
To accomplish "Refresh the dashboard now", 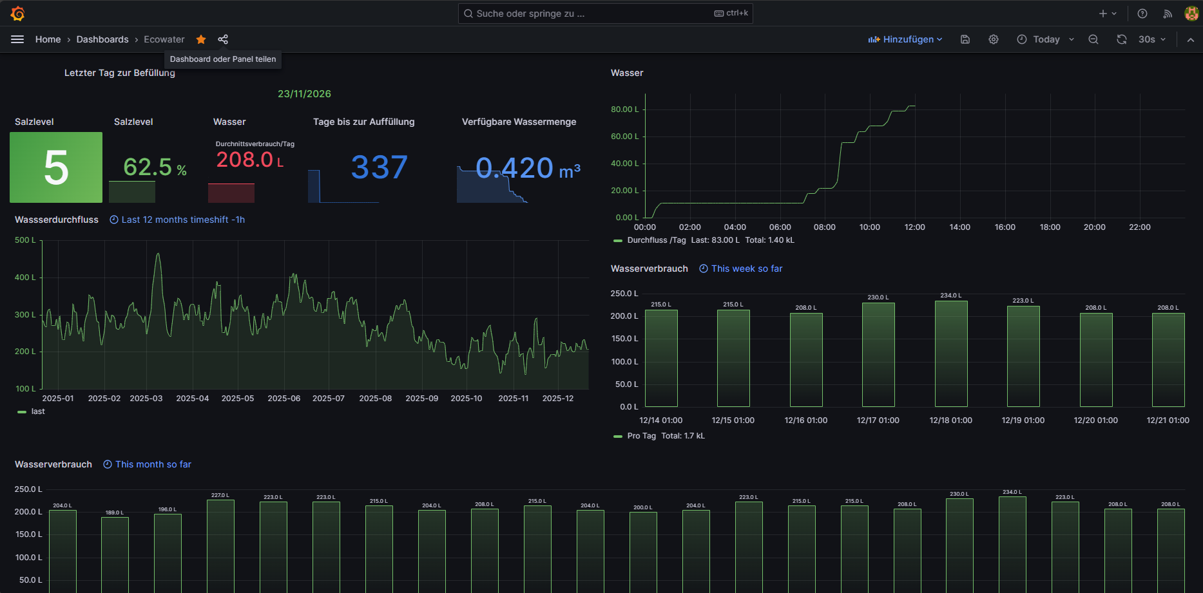I will (x=1122, y=39).
